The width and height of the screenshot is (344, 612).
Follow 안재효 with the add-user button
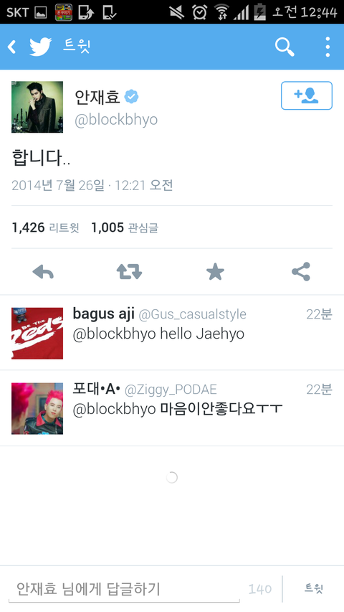[x=307, y=95]
